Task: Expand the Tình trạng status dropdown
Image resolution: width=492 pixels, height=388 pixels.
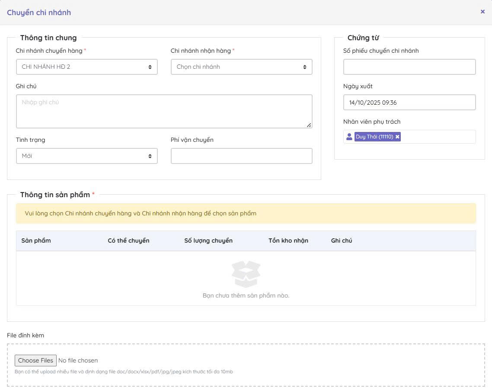Action: coord(86,156)
